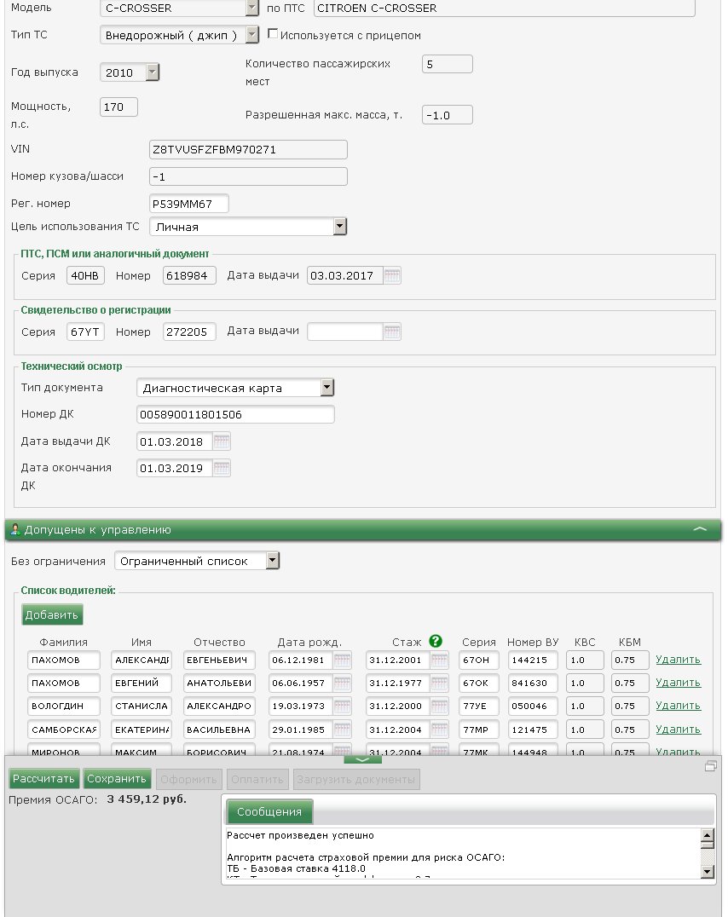The width and height of the screenshot is (728, 917).
Task: Open the Цель использования ТС dropdown
Action: pyautogui.click(x=340, y=227)
